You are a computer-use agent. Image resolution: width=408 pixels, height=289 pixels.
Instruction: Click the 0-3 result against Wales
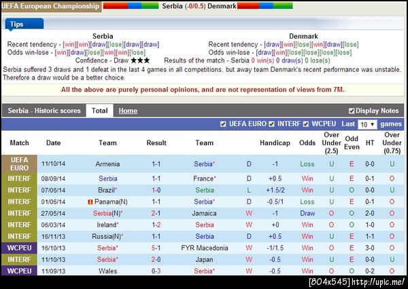coord(156,271)
